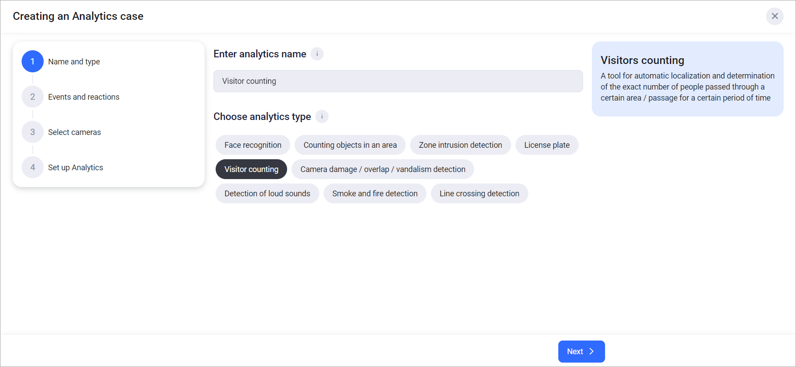Select Smoke and fire detection chip
This screenshot has width=796, height=367.
pos(374,194)
